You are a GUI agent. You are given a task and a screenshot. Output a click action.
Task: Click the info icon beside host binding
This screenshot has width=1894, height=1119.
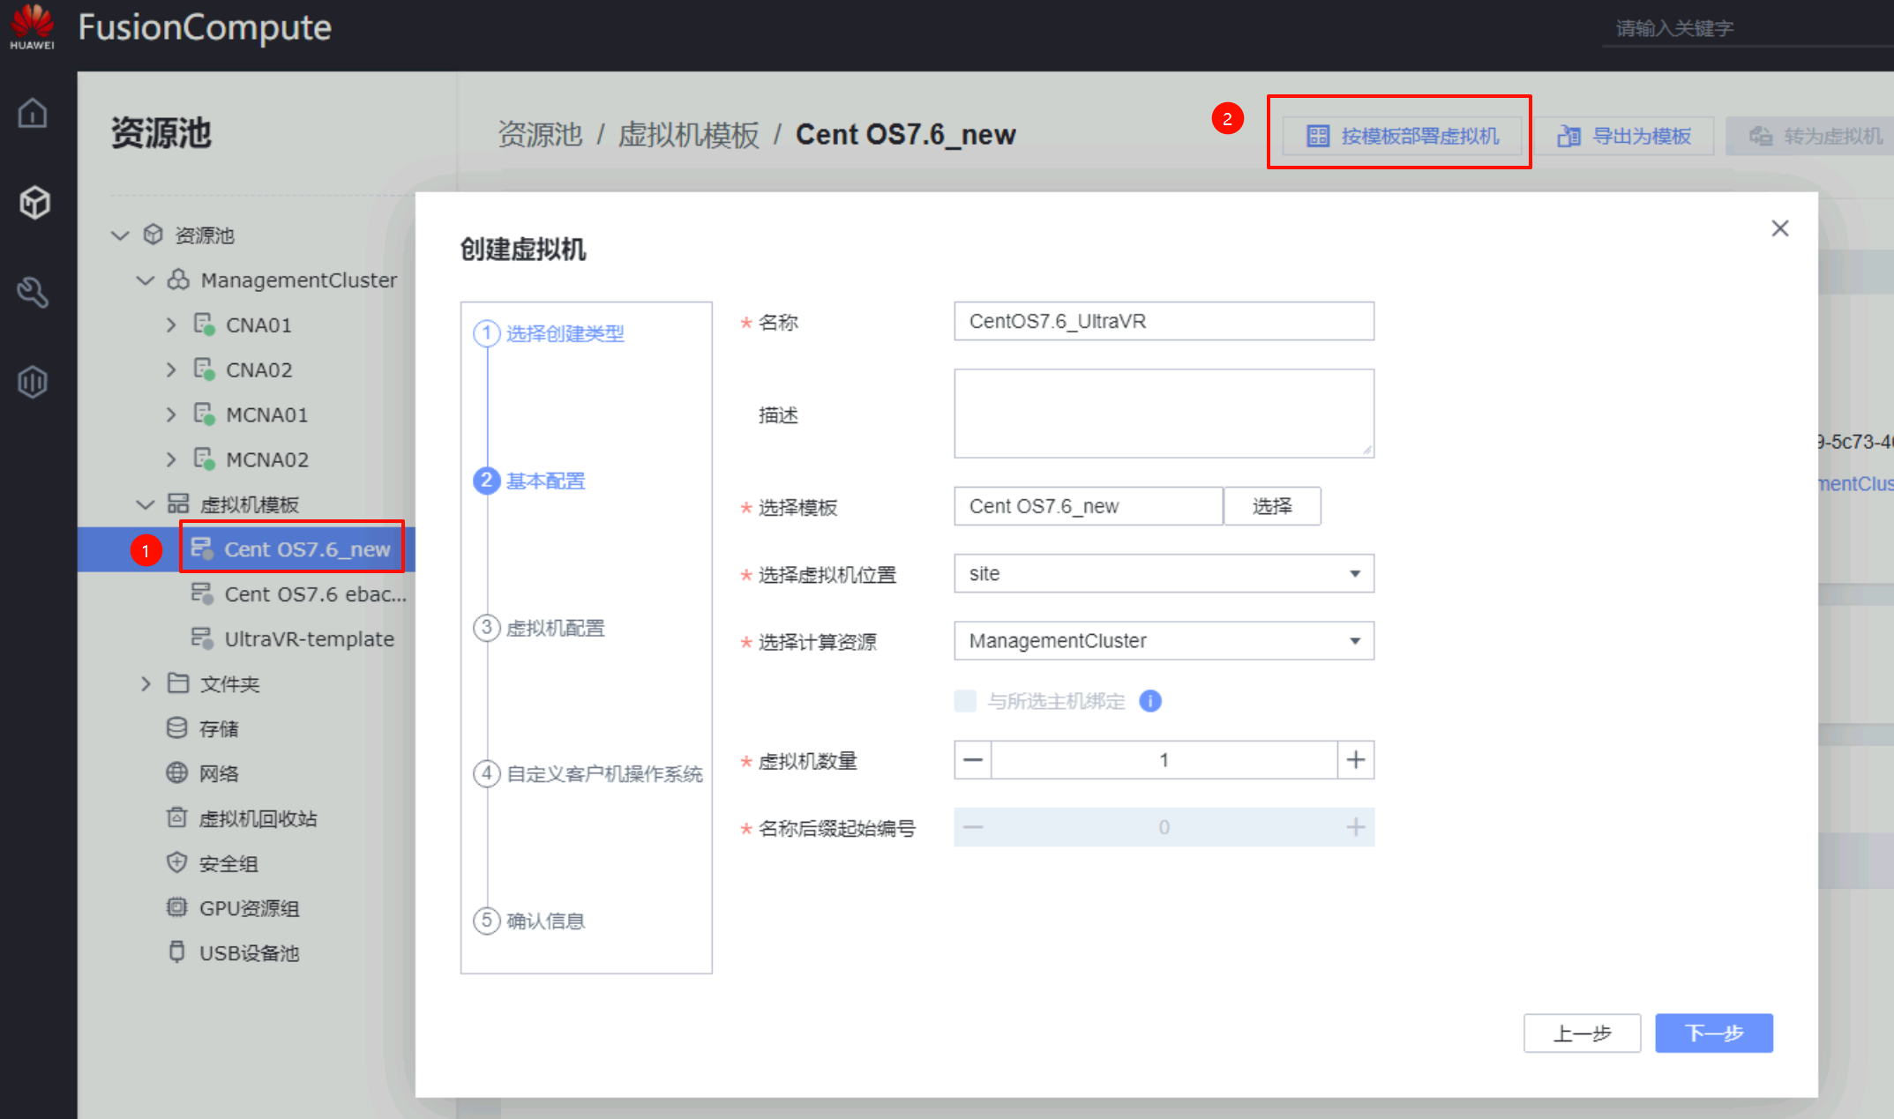coord(1149,701)
